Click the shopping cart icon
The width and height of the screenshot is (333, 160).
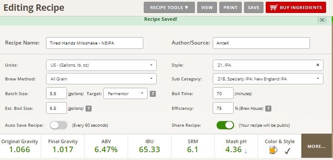point(274,8)
